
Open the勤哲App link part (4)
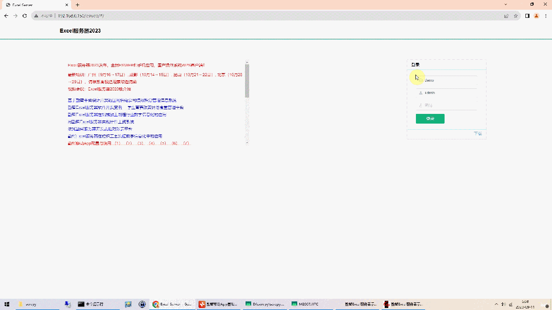(152, 144)
